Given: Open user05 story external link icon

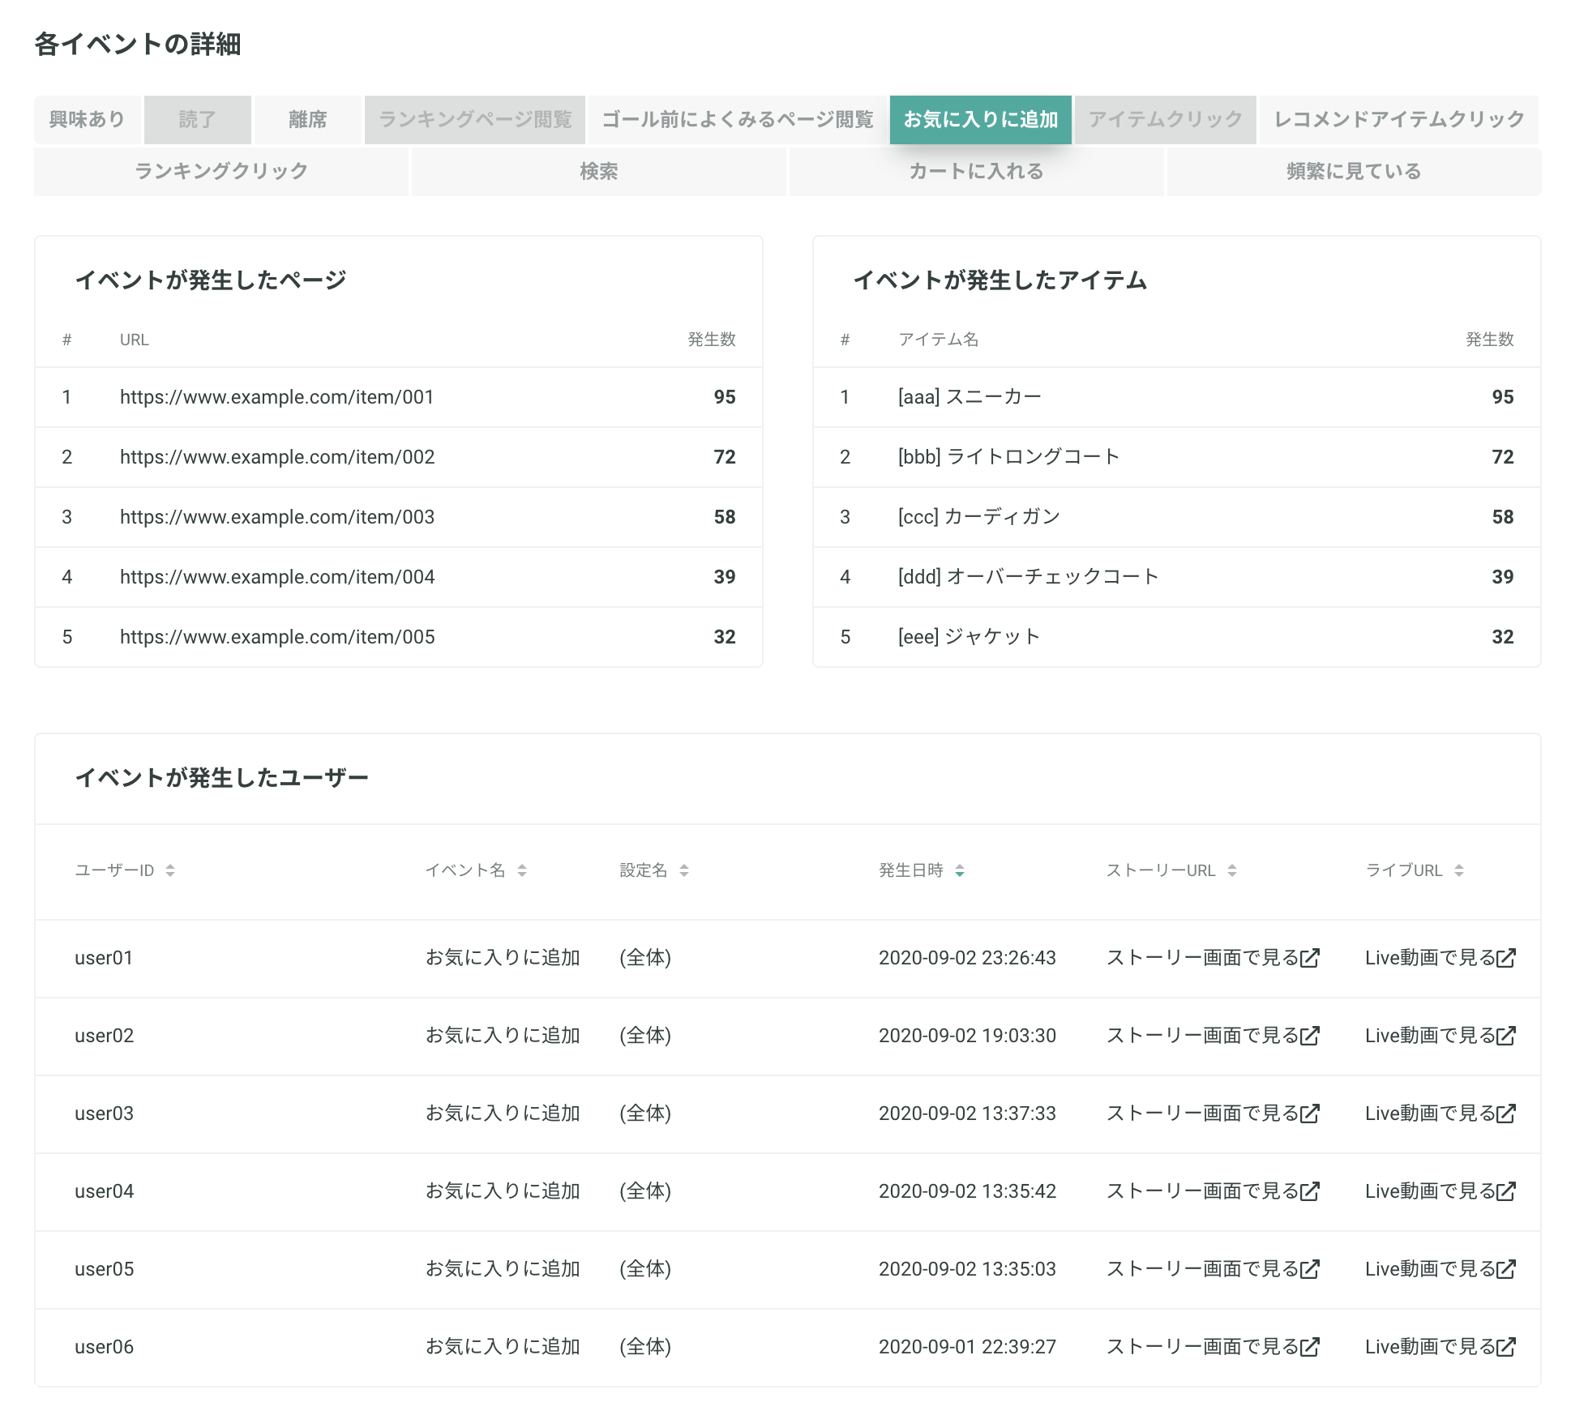Looking at the screenshot, I should (x=1310, y=1269).
